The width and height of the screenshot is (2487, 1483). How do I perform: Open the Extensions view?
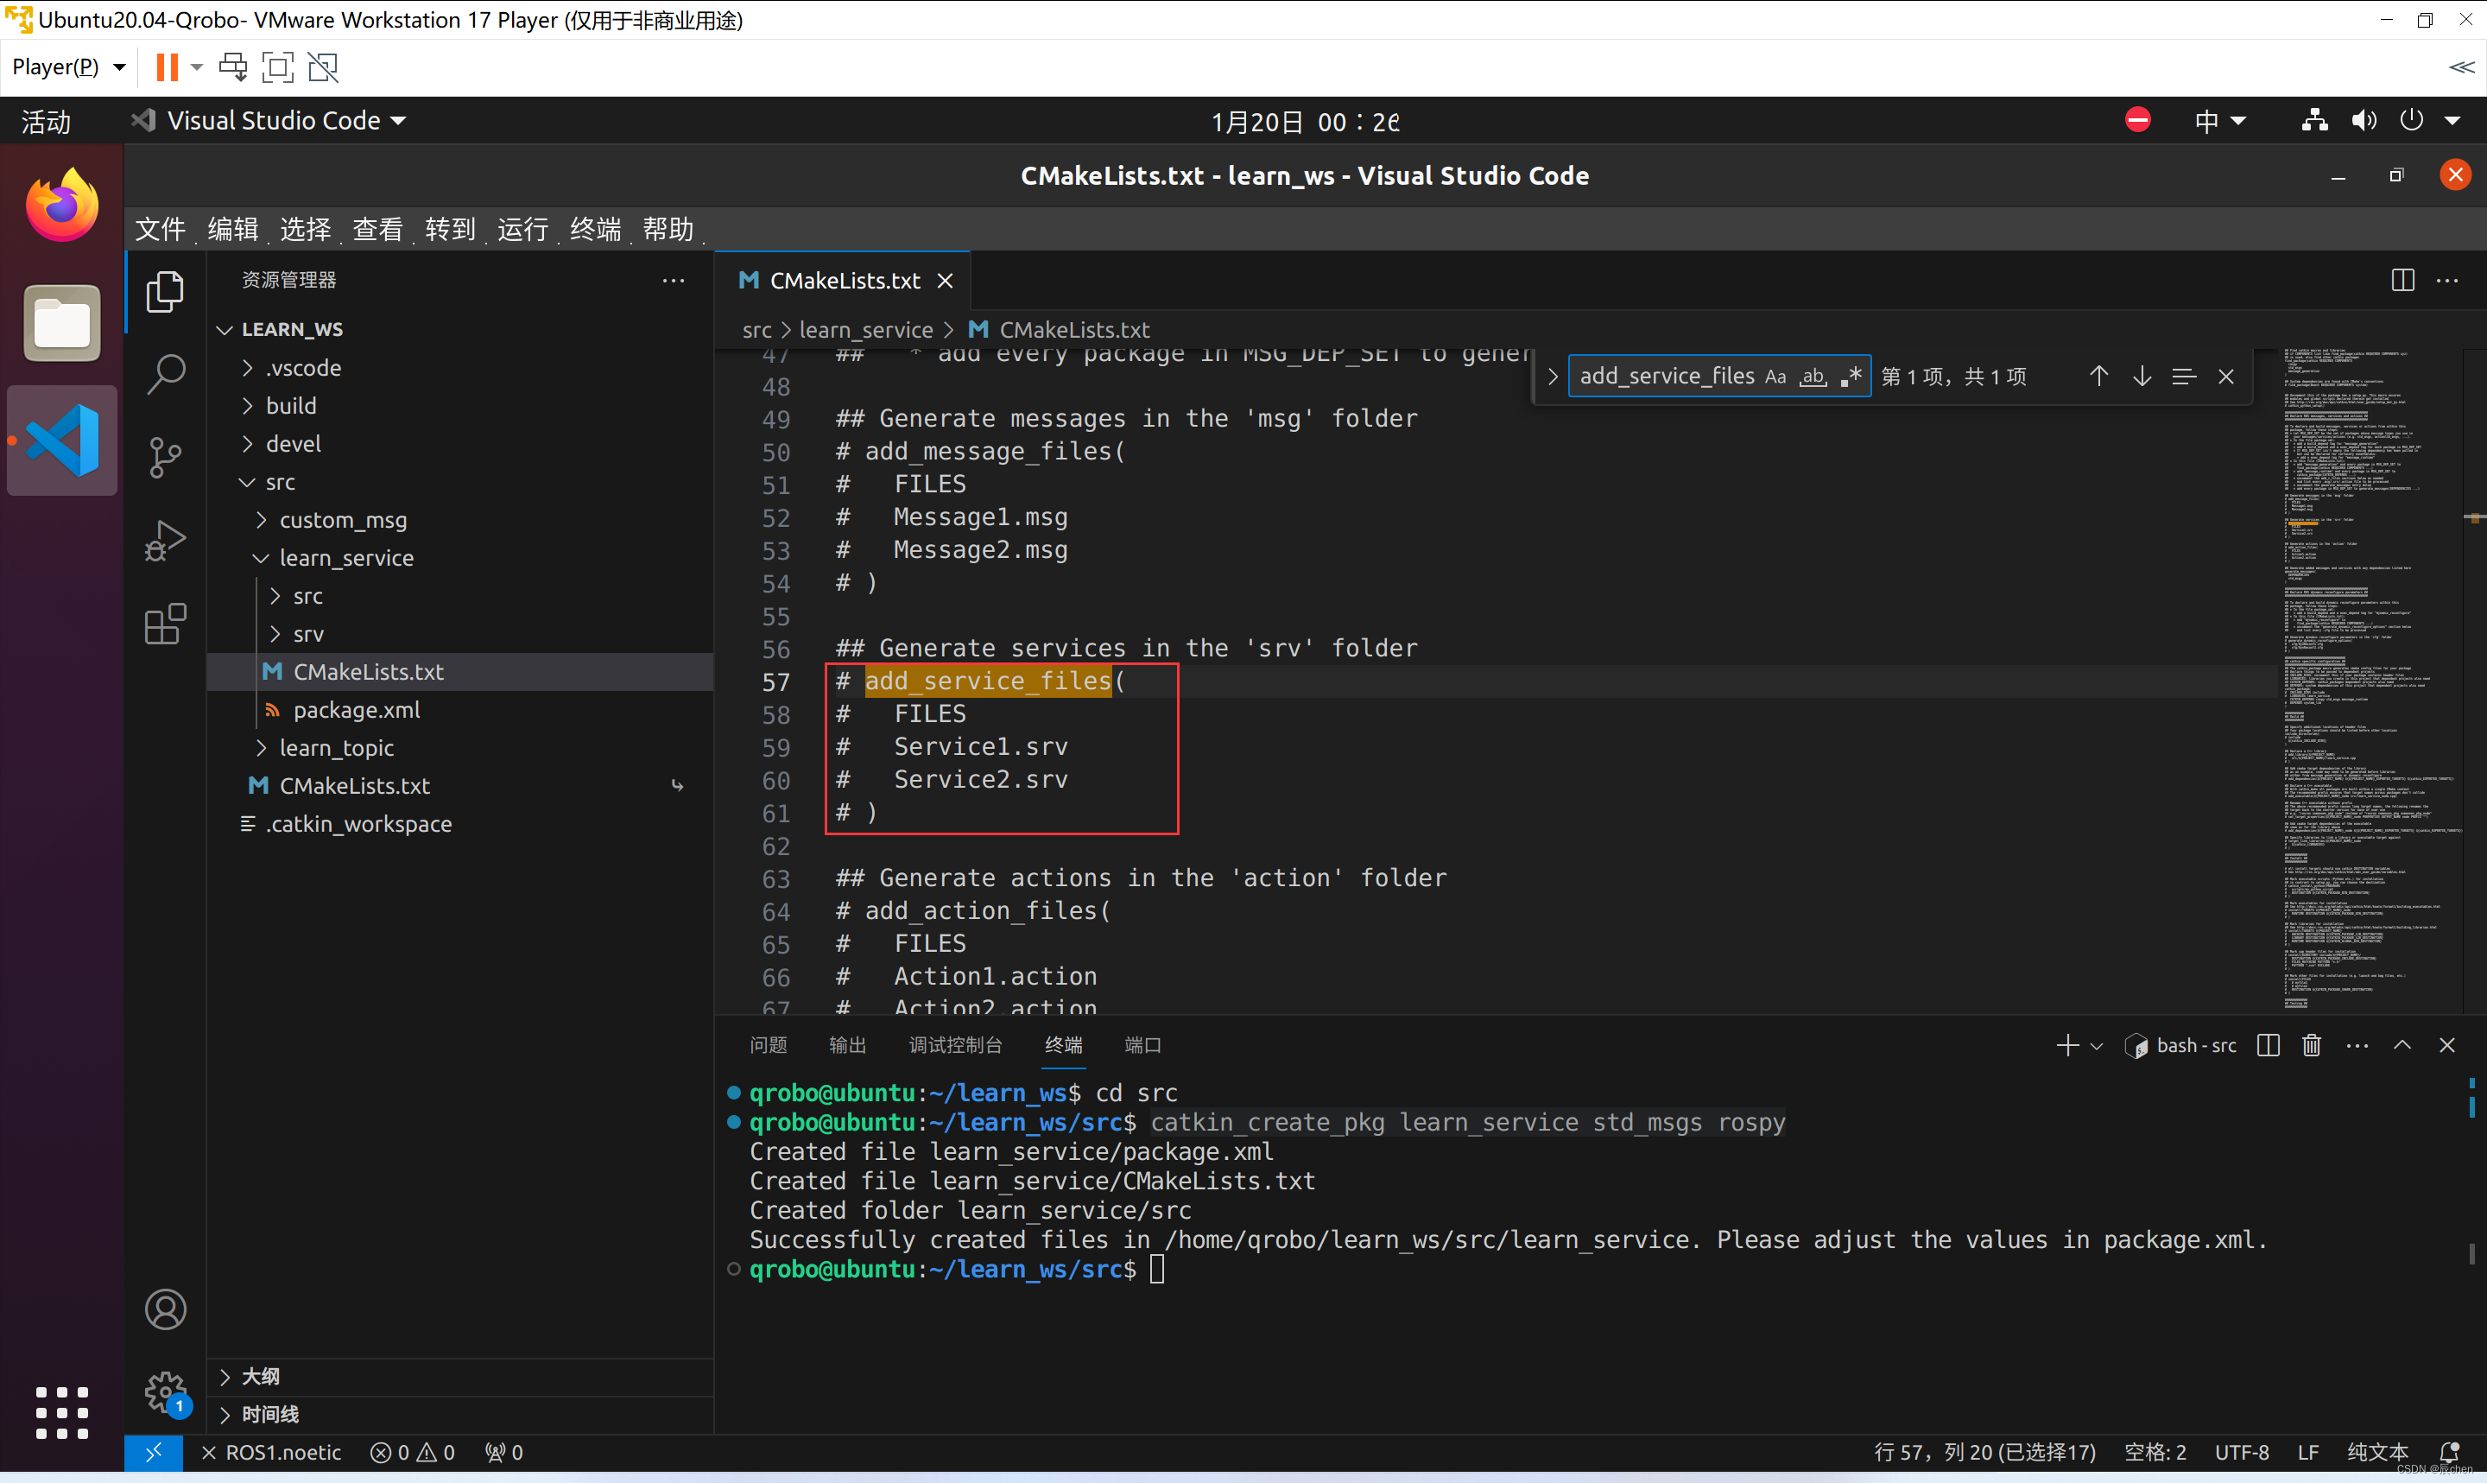click(x=165, y=624)
